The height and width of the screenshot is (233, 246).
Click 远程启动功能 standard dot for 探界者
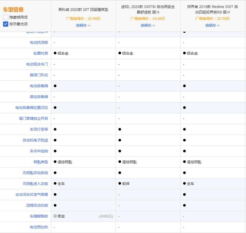(x=184, y=205)
